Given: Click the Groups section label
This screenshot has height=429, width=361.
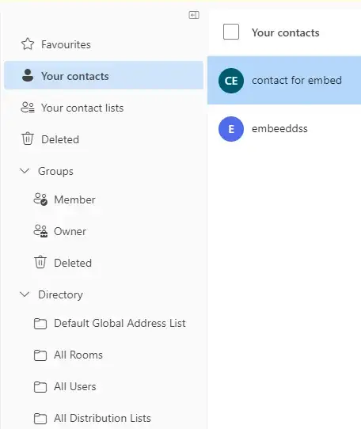Looking at the screenshot, I should coord(55,172).
